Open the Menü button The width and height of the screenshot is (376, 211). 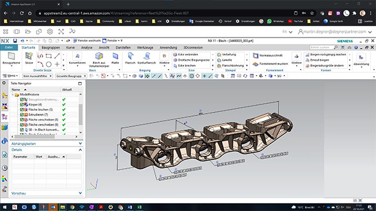pyautogui.click(x=10, y=76)
